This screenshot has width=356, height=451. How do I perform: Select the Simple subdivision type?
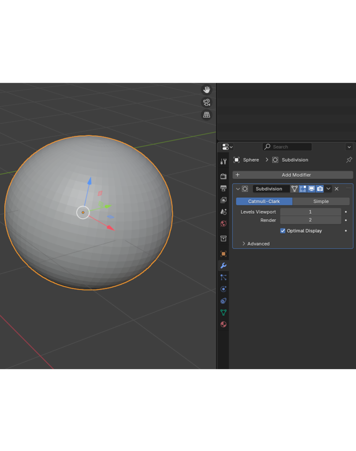click(x=321, y=201)
